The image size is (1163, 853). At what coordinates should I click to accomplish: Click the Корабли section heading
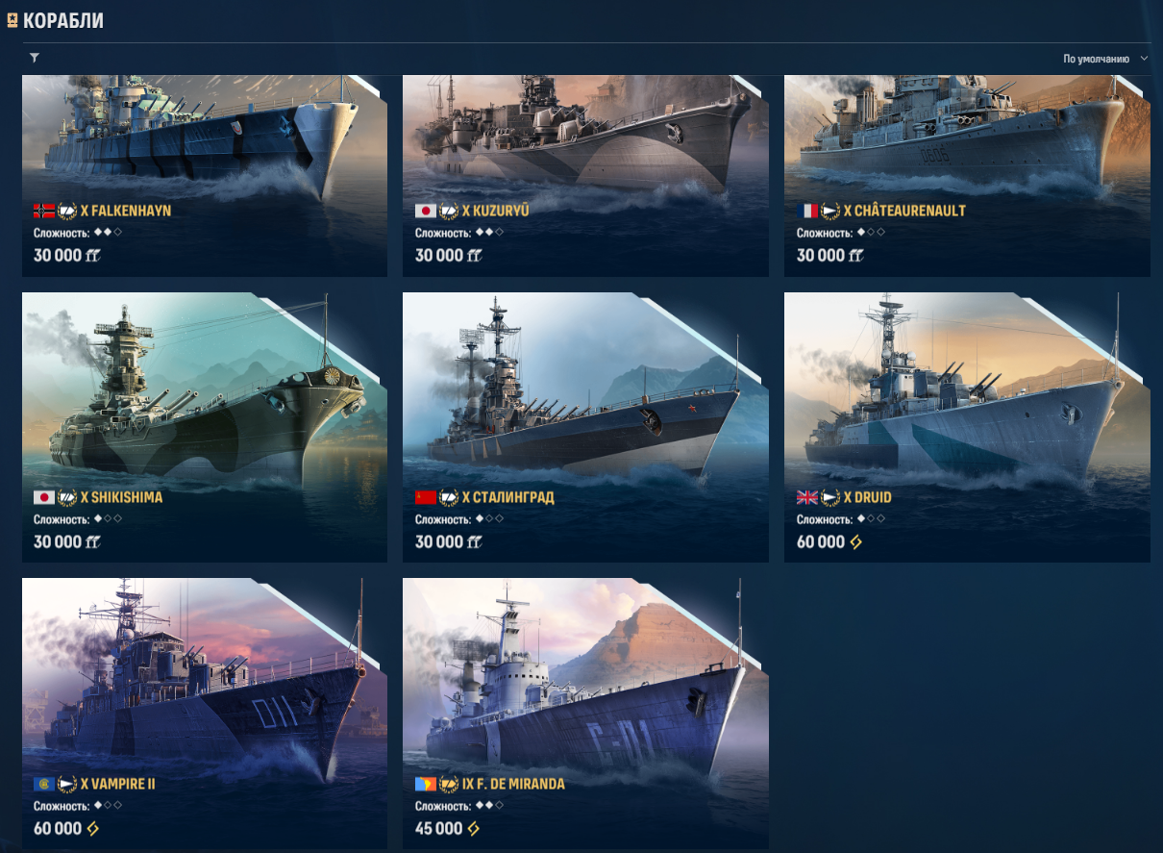click(x=63, y=20)
